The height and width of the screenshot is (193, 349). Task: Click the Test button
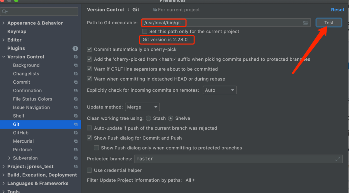click(329, 23)
